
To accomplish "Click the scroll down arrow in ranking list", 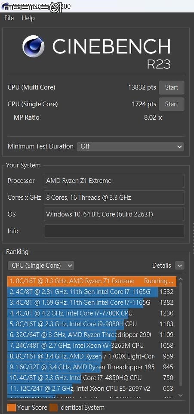I will tap(181, 395).
